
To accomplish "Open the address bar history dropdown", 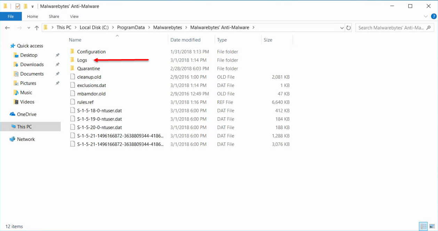I will pyautogui.click(x=342, y=28).
